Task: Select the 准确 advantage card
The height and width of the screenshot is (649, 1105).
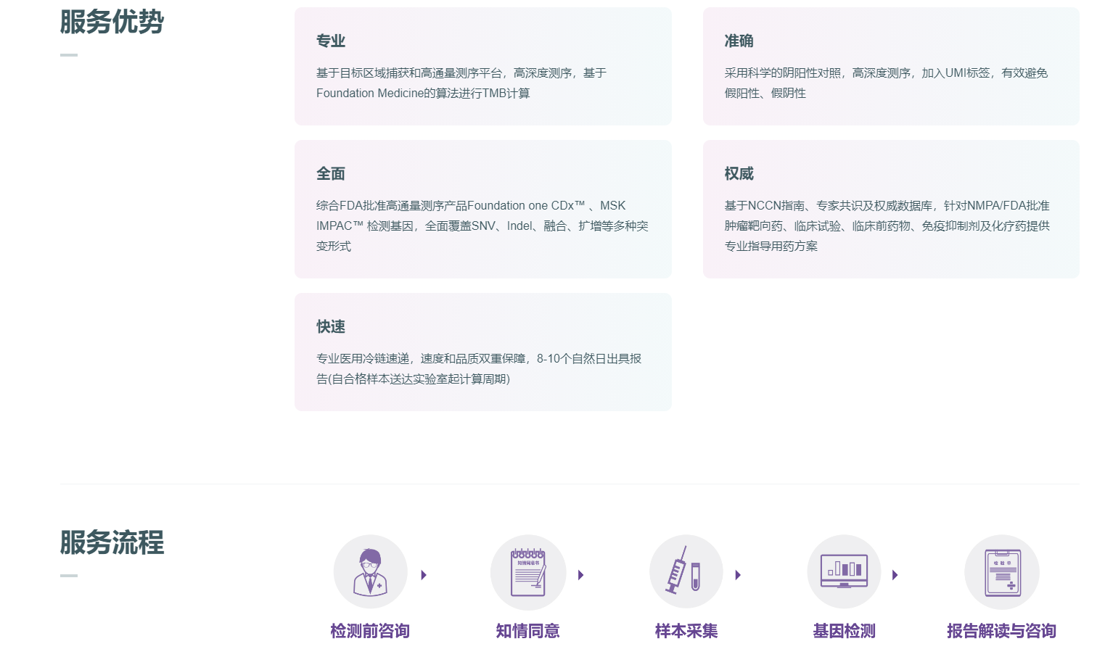Action: (890, 67)
